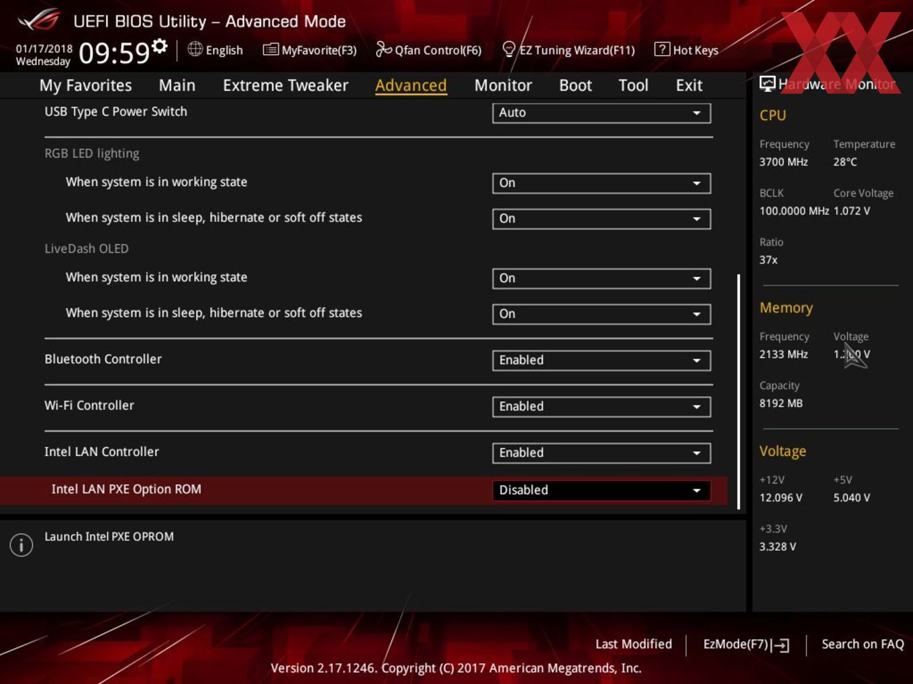Click the RGB LED lighting heading
Viewport: 913px width, 684px height.
click(92, 154)
